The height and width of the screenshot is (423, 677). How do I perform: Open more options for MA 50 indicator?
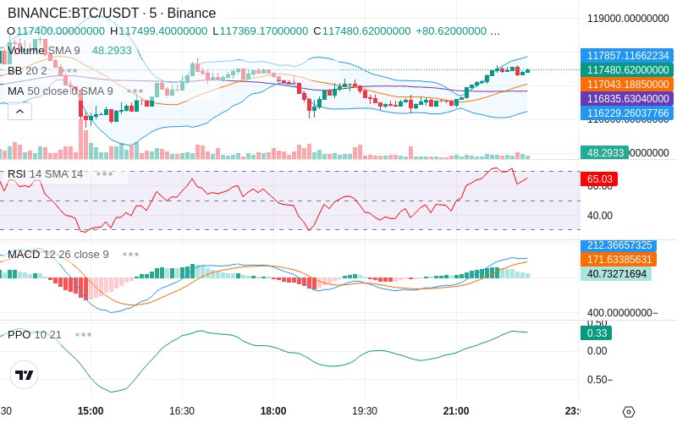135,91
